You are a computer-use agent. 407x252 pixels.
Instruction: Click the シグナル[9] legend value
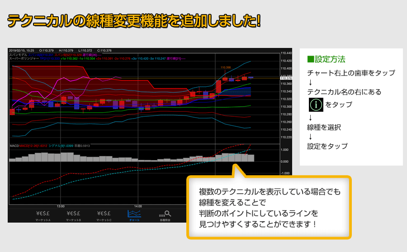click(61, 146)
